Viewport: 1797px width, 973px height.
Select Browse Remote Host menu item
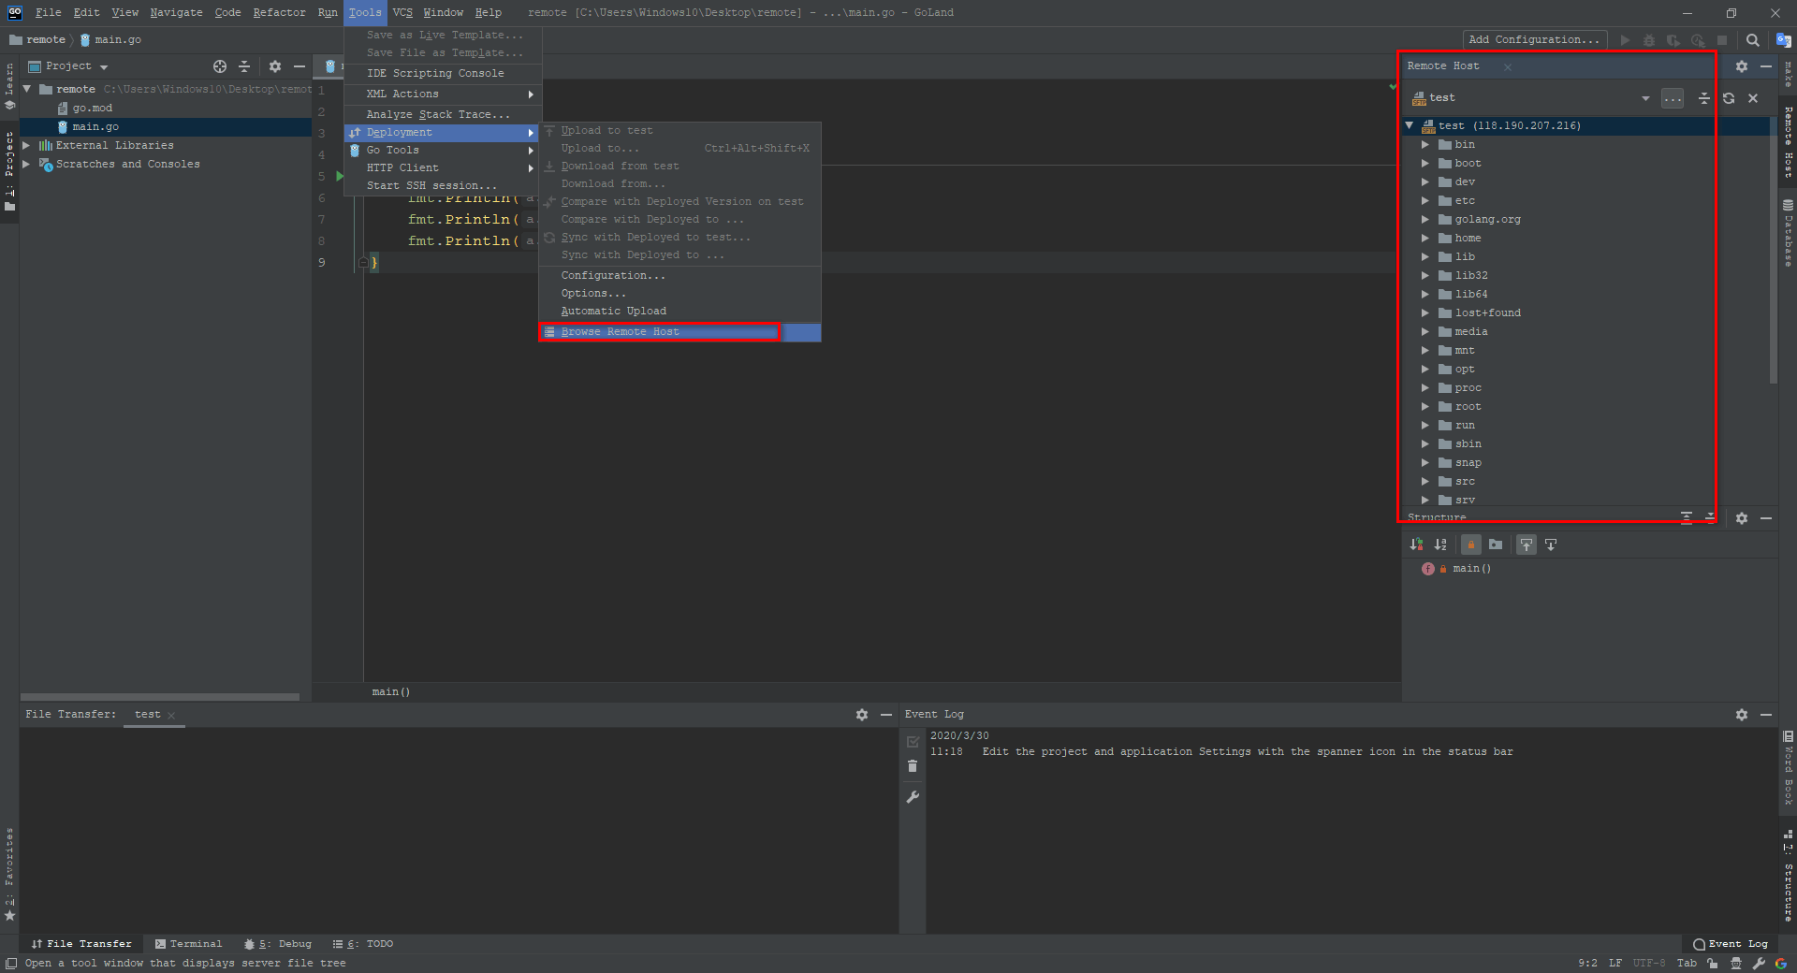679,332
